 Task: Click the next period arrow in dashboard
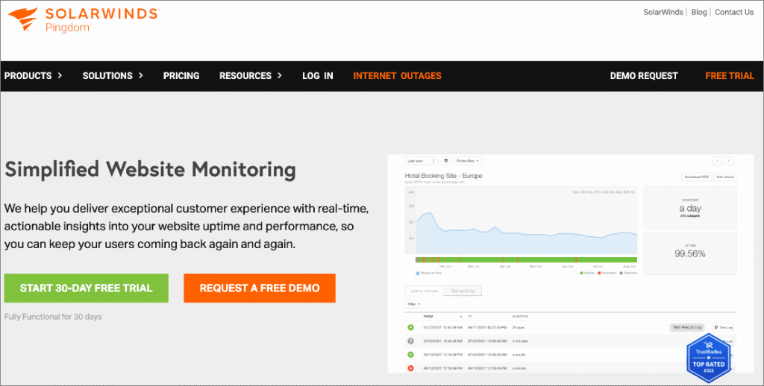(x=728, y=161)
